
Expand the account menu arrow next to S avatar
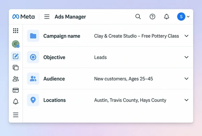[x=188, y=16]
